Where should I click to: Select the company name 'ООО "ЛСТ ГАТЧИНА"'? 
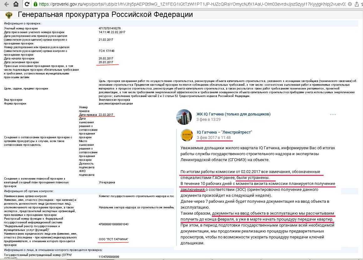point(113,239)
